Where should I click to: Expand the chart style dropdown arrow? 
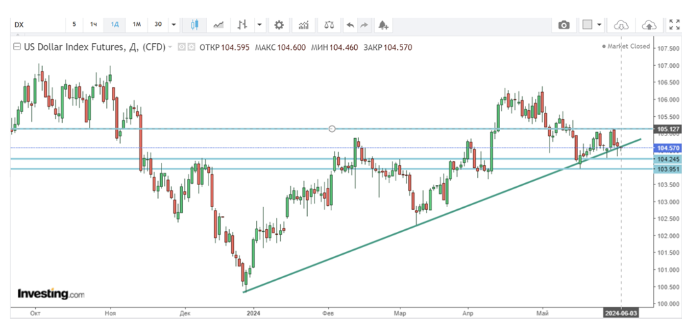pos(260,24)
